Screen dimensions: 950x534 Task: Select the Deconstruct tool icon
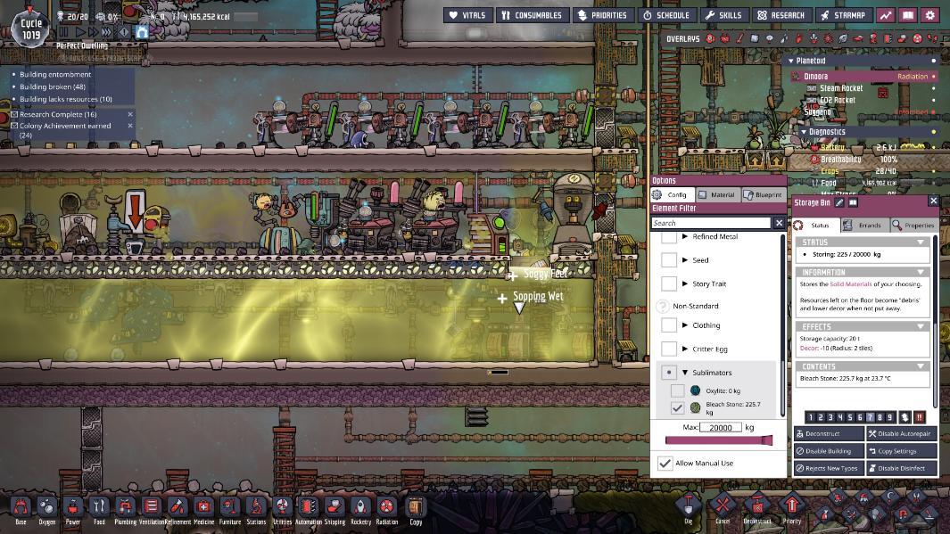756,505
